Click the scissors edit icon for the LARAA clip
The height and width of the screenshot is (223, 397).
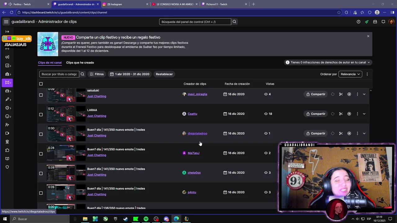pyautogui.click(x=341, y=114)
